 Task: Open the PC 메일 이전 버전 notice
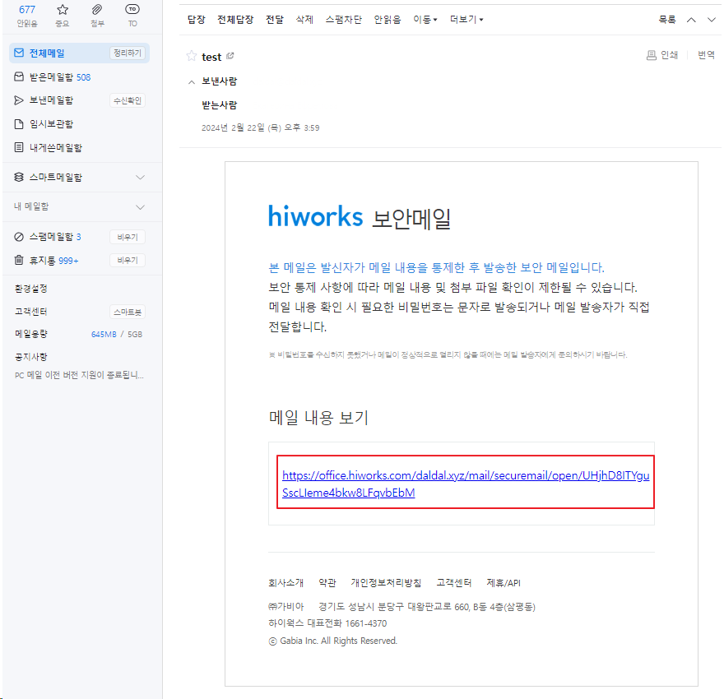tap(79, 375)
